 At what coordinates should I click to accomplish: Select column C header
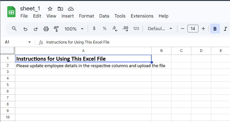(181, 51)
